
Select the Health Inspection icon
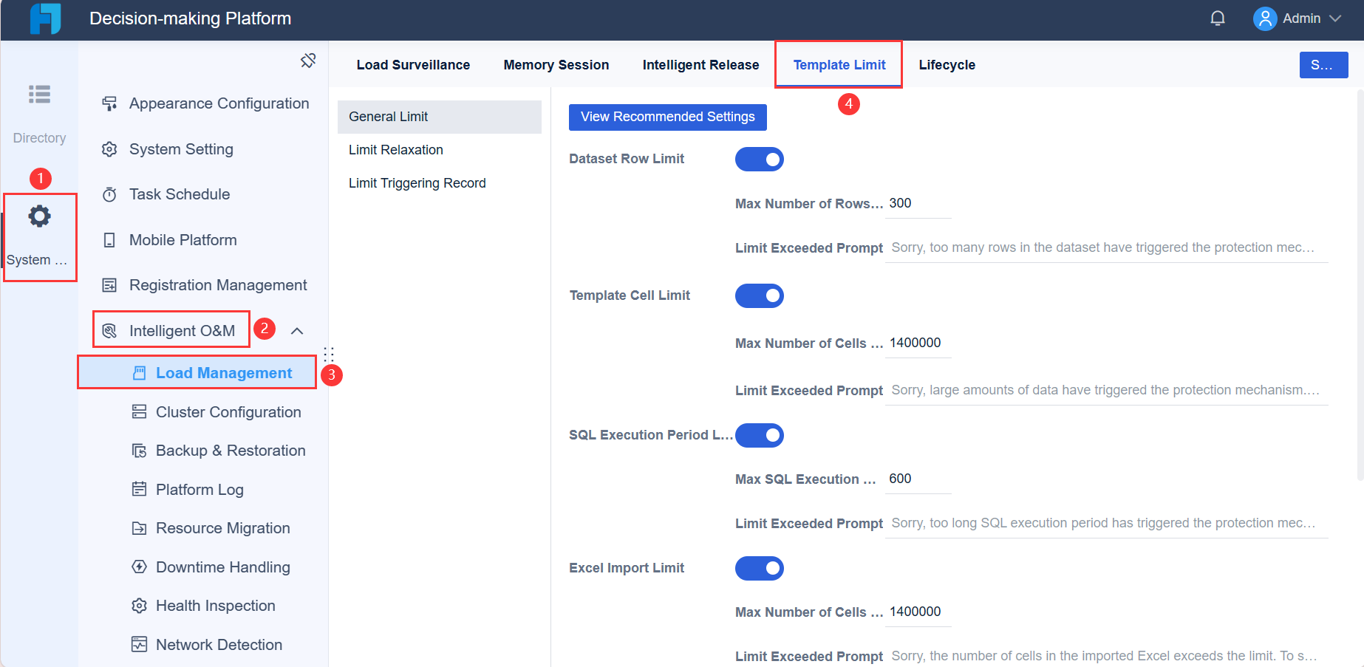pyautogui.click(x=139, y=605)
